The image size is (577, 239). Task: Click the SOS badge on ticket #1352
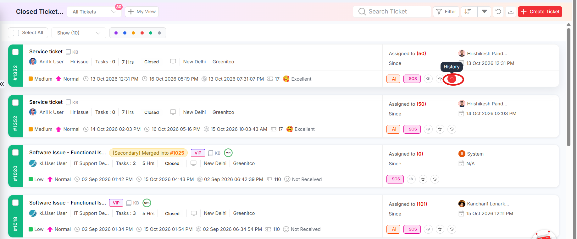[412, 129]
